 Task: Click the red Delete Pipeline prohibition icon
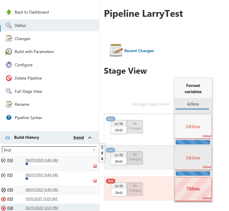9,78
